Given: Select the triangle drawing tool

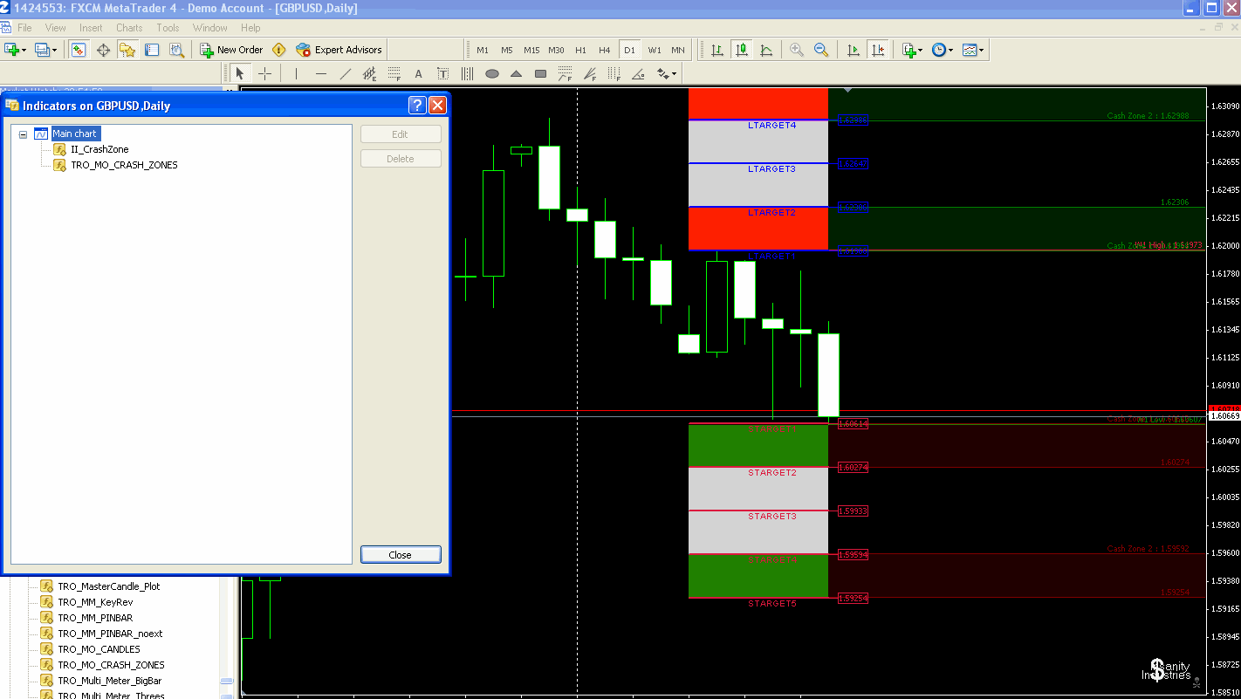Looking at the screenshot, I should [517, 74].
